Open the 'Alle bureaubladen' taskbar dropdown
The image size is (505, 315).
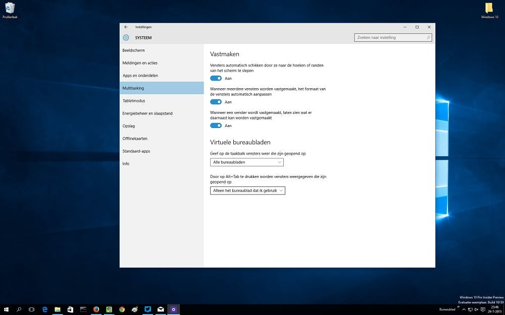pos(246,162)
